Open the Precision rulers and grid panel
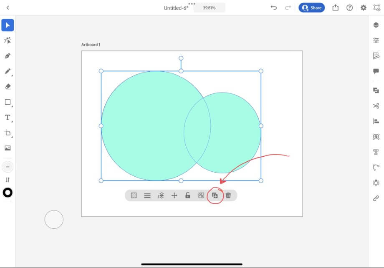 pyautogui.click(x=376, y=56)
